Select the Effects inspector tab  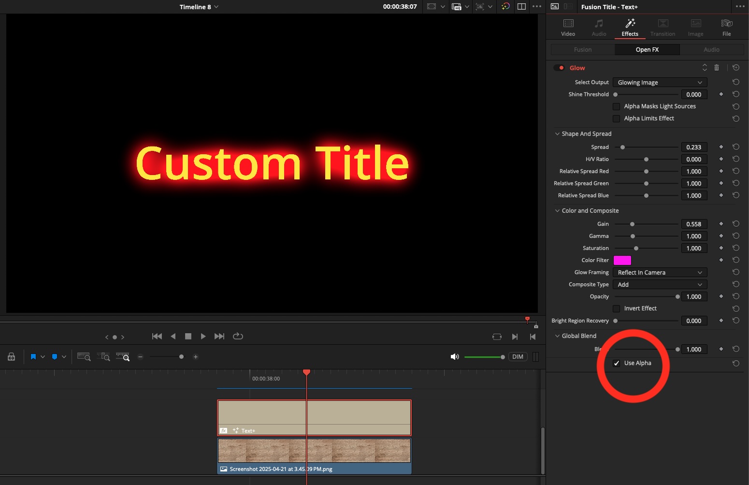click(x=630, y=28)
